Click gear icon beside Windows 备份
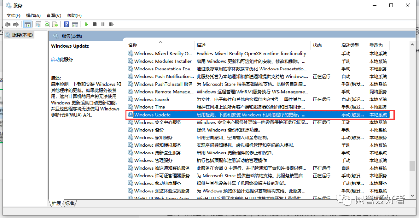The height and width of the screenshot is (218, 419). (x=130, y=130)
